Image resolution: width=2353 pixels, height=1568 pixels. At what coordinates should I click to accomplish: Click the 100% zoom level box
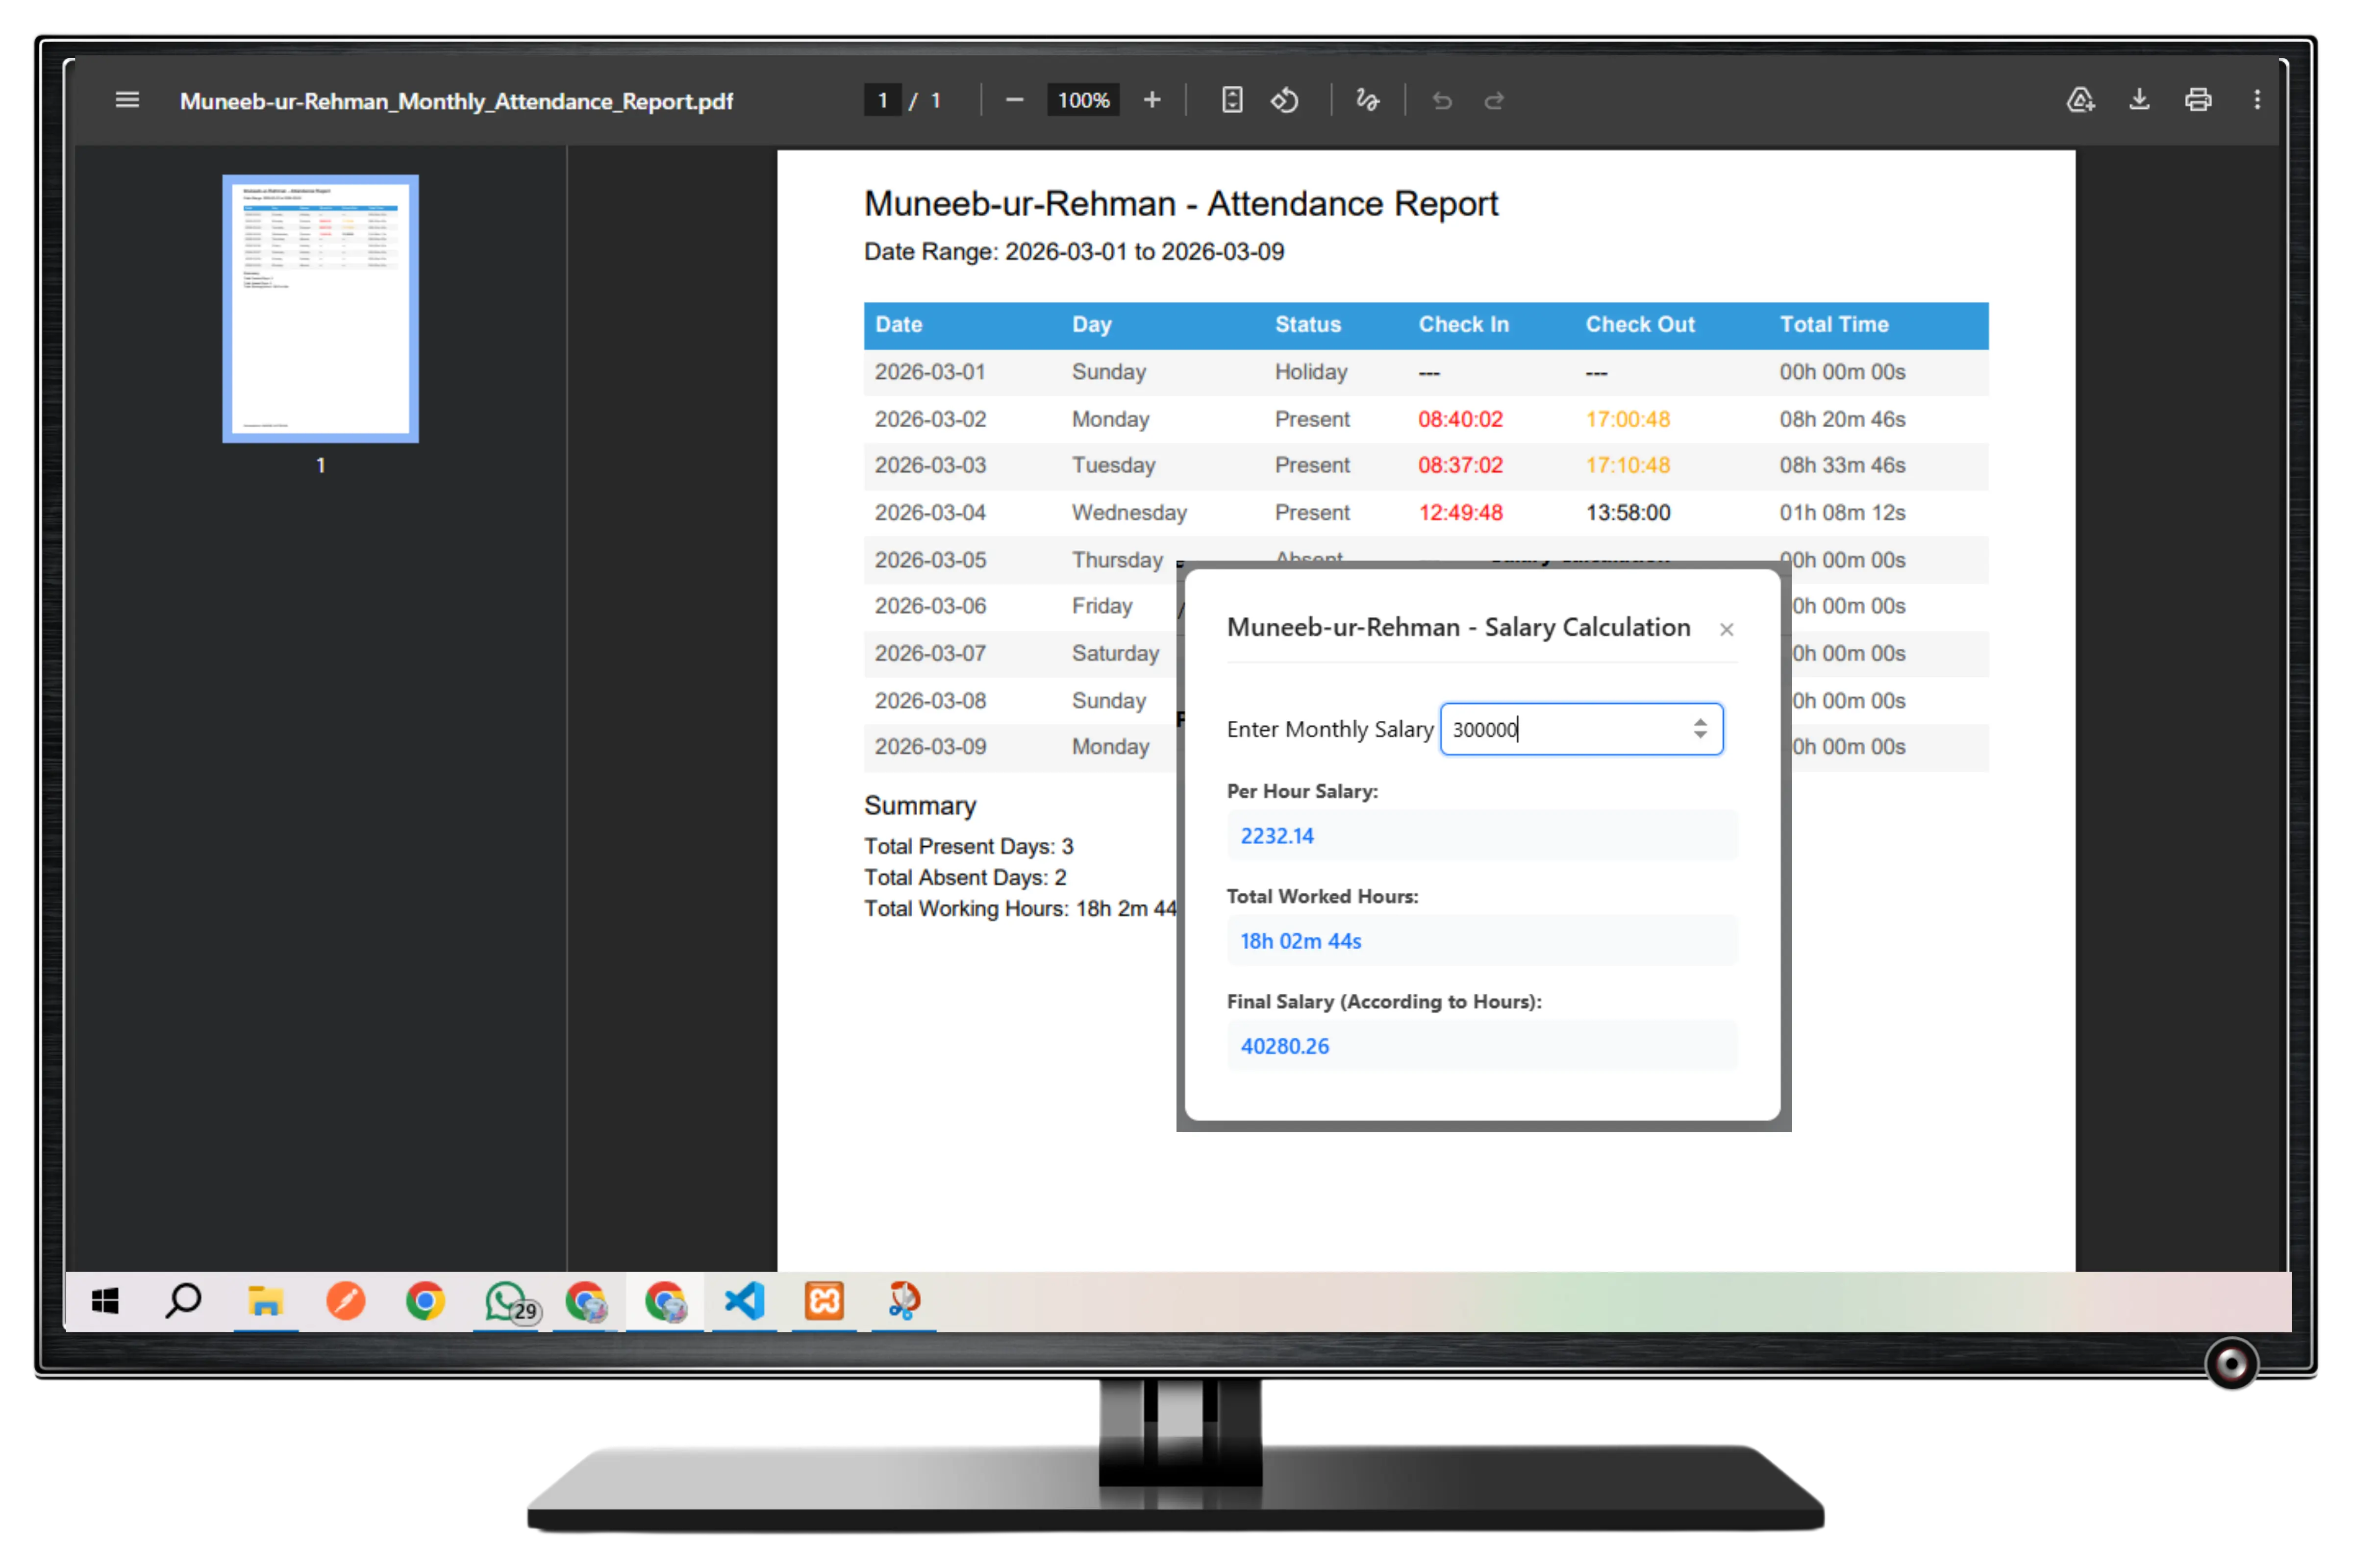coord(1083,100)
